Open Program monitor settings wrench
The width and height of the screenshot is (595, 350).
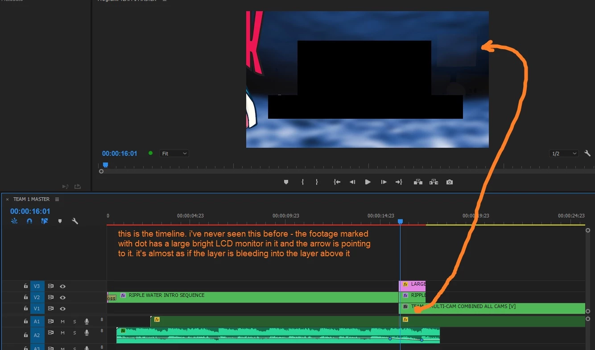(x=587, y=153)
